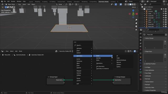The image size is (168, 94).
Task: Open the Output properties tab
Action: click(141, 40)
